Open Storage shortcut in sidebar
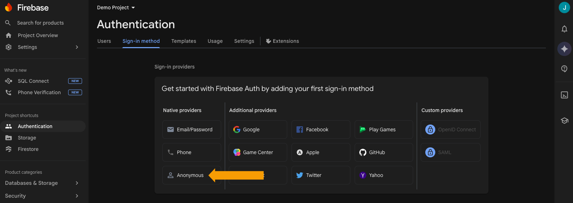Viewport: 573px width, 203px height. (43, 138)
